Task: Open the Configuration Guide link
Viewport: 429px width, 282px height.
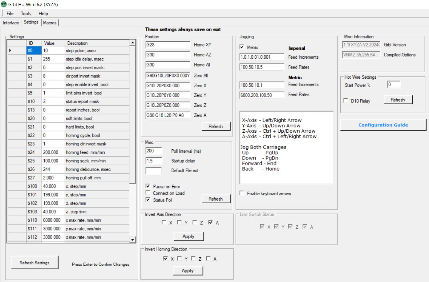Action: point(383,125)
